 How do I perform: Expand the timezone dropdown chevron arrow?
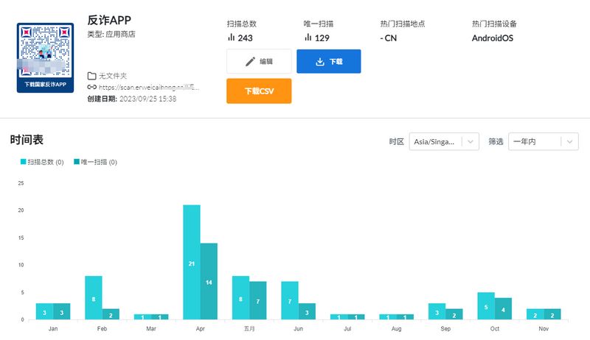click(x=471, y=141)
